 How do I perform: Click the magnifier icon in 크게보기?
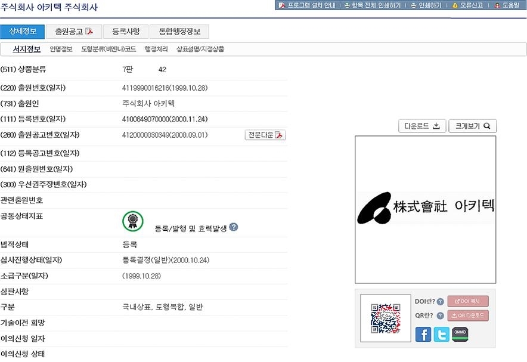coord(486,126)
